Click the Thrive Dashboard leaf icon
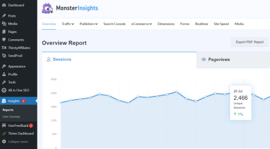The width and height of the screenshot is (270, 149). [4, 134]
